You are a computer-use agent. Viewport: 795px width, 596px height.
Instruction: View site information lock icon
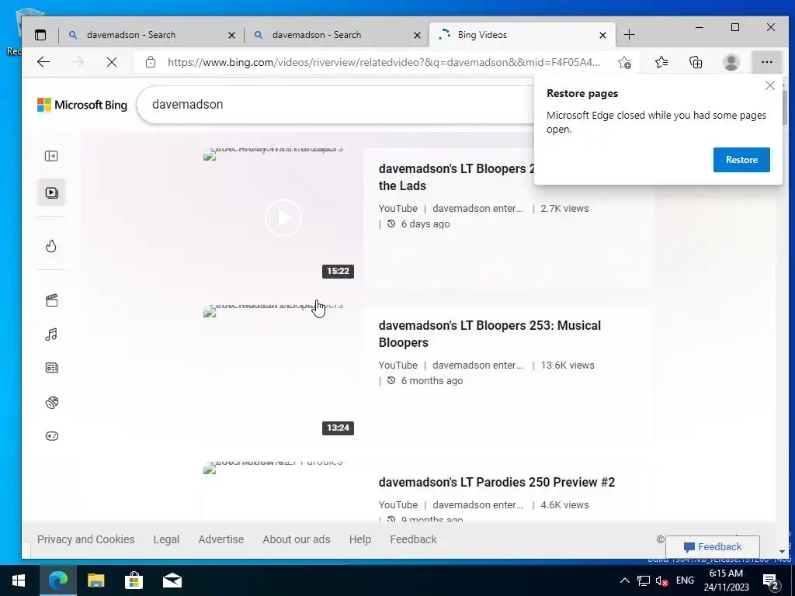point(150,62)
